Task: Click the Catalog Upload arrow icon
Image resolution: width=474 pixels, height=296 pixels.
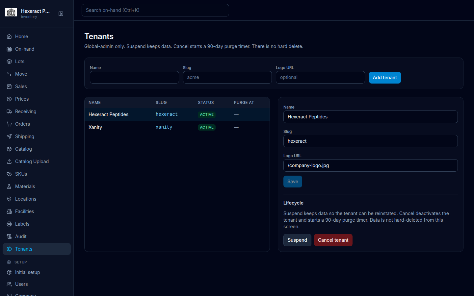Action: coord(9,161)
